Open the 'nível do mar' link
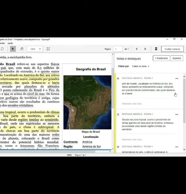Screen dimensions: 186x194 tap(36, 94)
